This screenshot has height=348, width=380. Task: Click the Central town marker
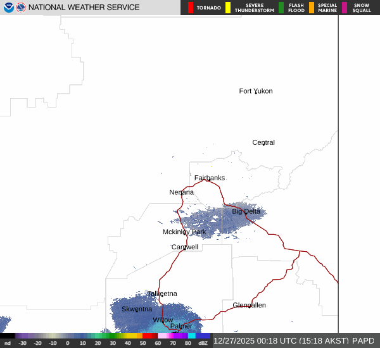click(263, 144)
